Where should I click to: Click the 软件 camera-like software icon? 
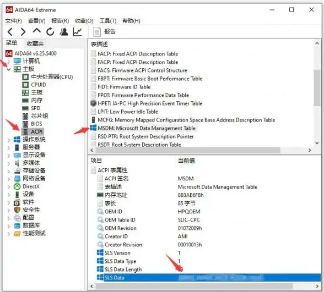(x=17, y=202)
